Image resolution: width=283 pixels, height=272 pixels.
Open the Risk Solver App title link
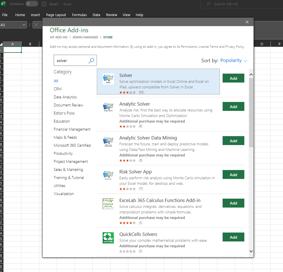(x=136, y=172)
